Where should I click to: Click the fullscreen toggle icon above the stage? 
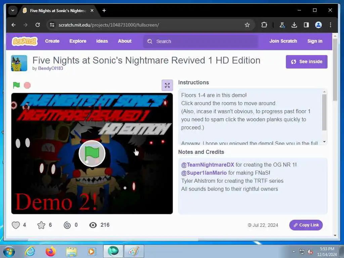167,85
